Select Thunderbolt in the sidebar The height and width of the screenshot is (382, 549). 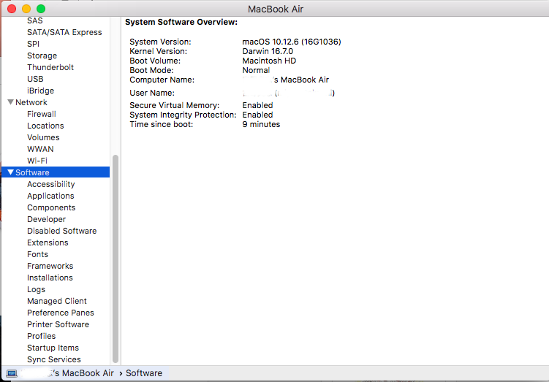coord(50,67)
